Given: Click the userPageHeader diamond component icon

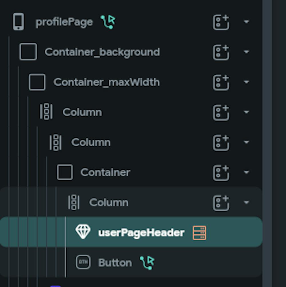Looking at the screenshot, I should (83, 232).
